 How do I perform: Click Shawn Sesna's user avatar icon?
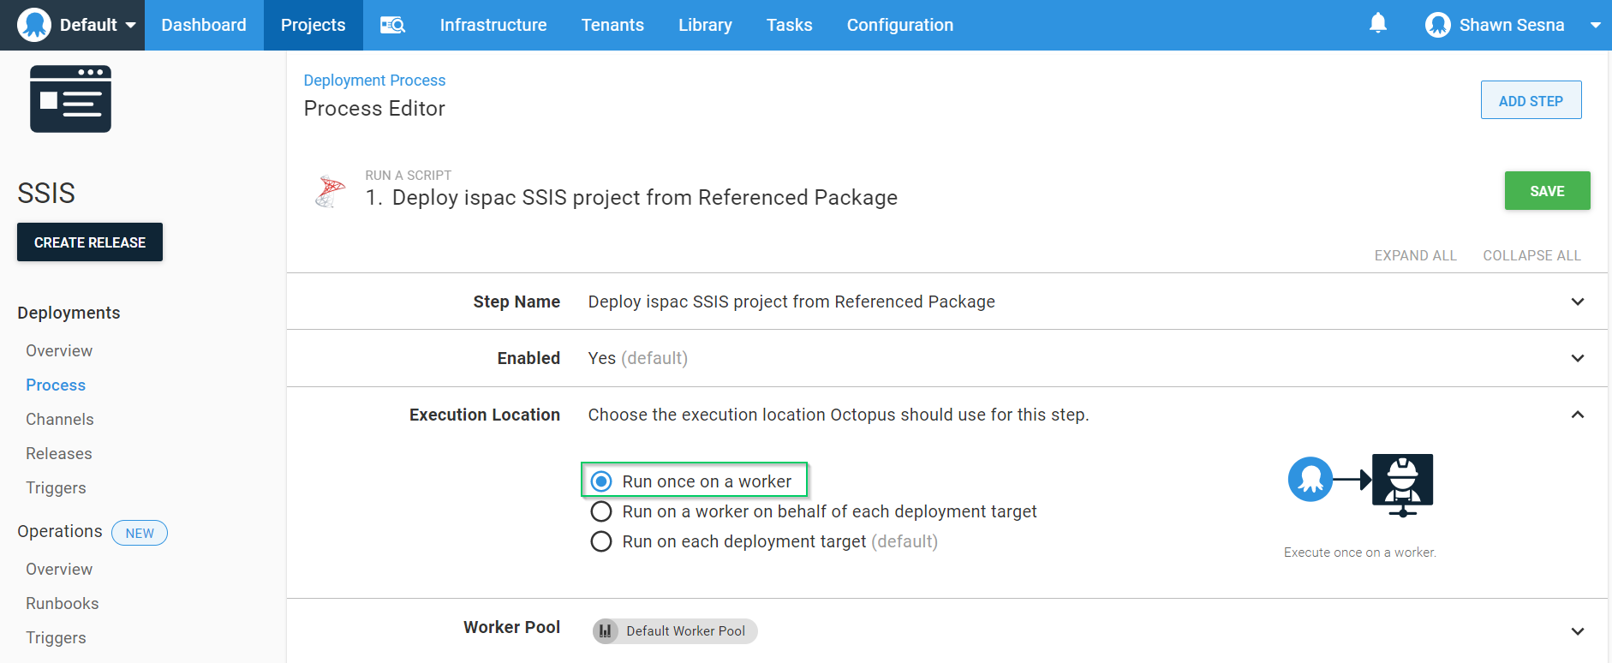(1437, 25)
